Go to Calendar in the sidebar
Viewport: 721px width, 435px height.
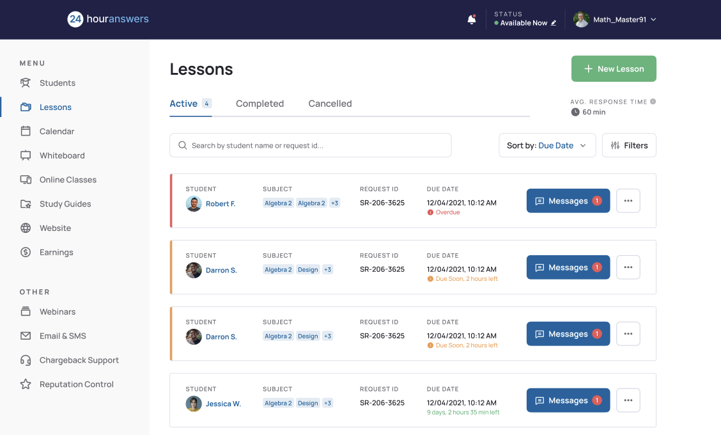click(56, 131)
